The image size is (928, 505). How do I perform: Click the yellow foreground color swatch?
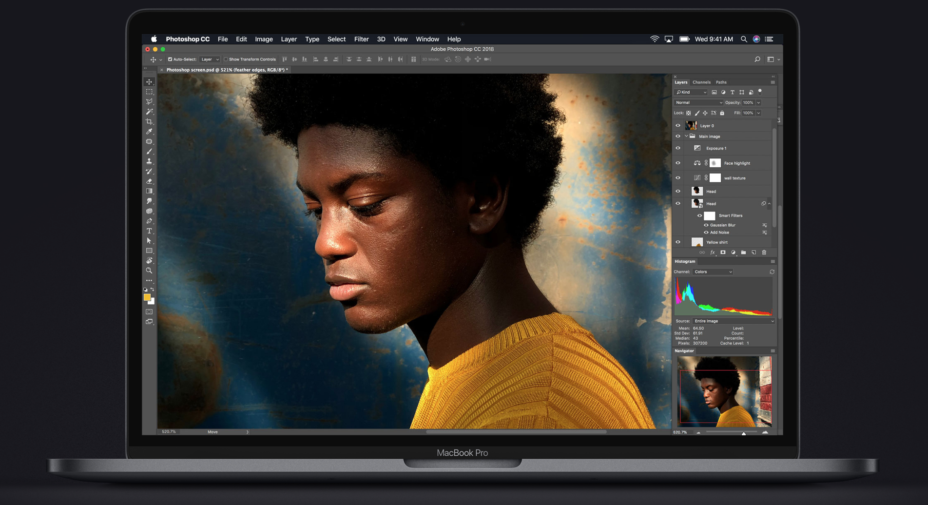[147, 297]
